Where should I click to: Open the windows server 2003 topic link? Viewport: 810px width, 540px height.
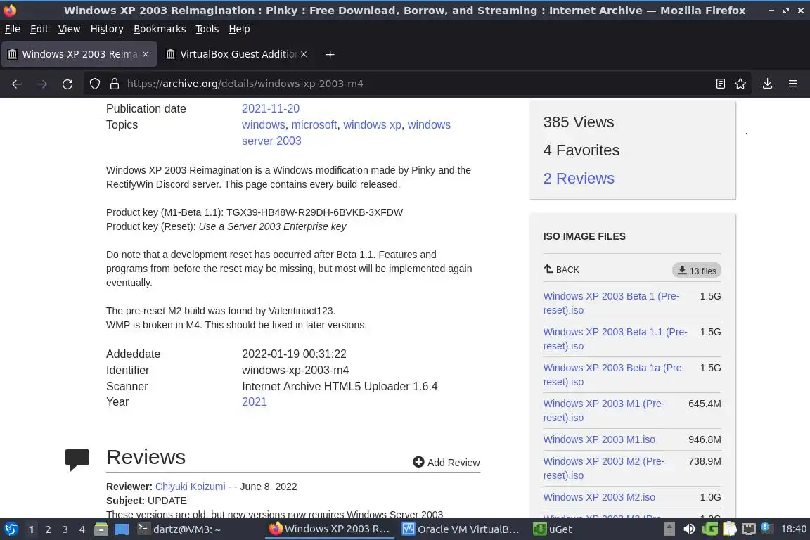(346, 133)
